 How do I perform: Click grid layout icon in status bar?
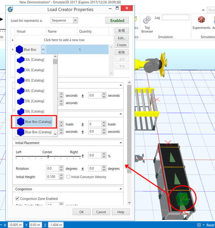point(199,225)
